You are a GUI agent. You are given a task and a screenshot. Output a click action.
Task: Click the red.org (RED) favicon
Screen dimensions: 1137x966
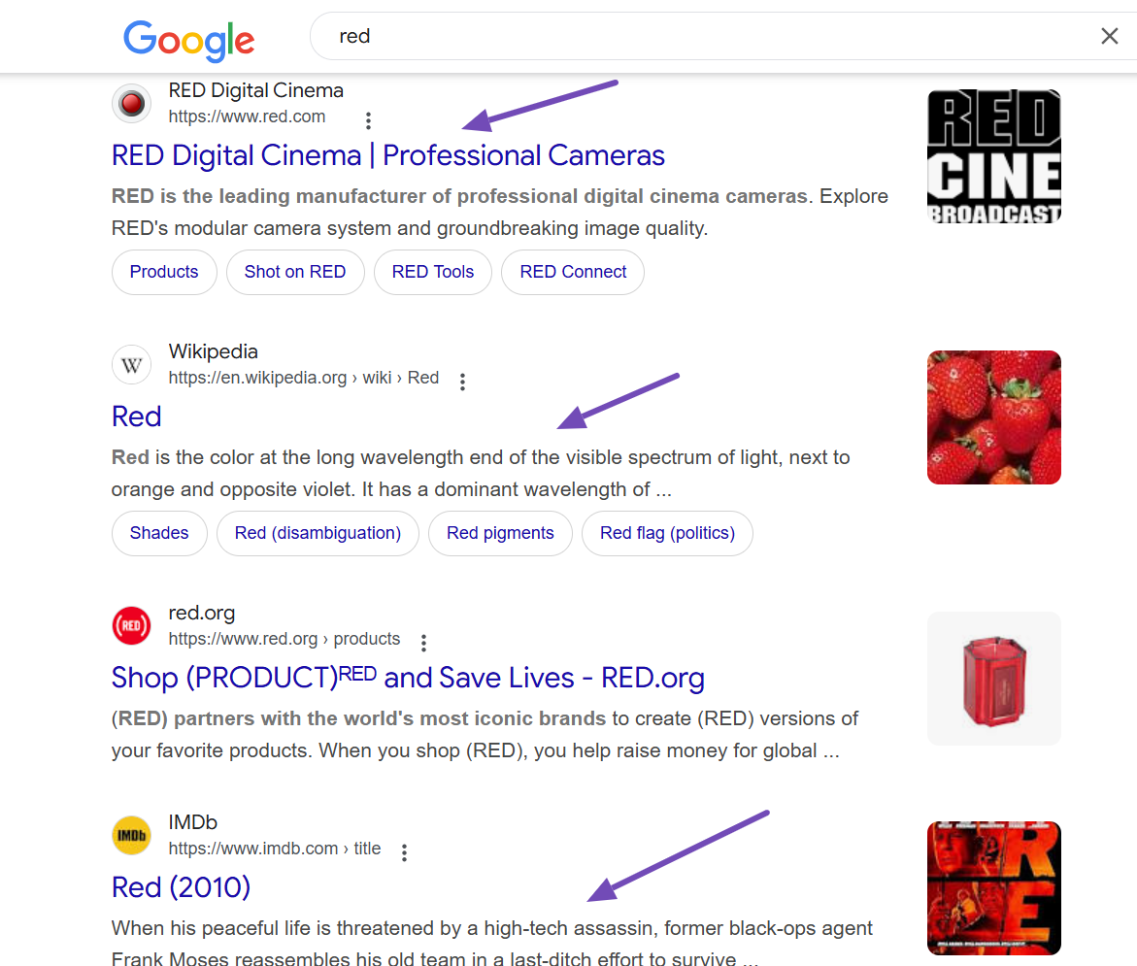131,625
